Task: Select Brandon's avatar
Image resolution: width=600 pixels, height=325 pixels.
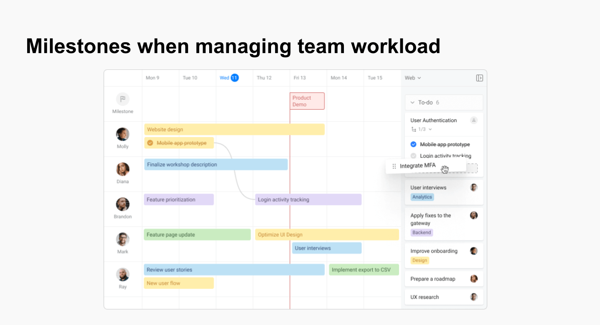Action: tap(123, 204)
